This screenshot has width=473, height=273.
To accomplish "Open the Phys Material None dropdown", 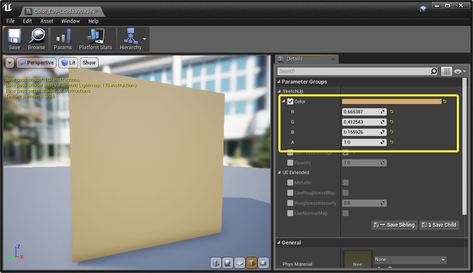I will tap(409, 259).
